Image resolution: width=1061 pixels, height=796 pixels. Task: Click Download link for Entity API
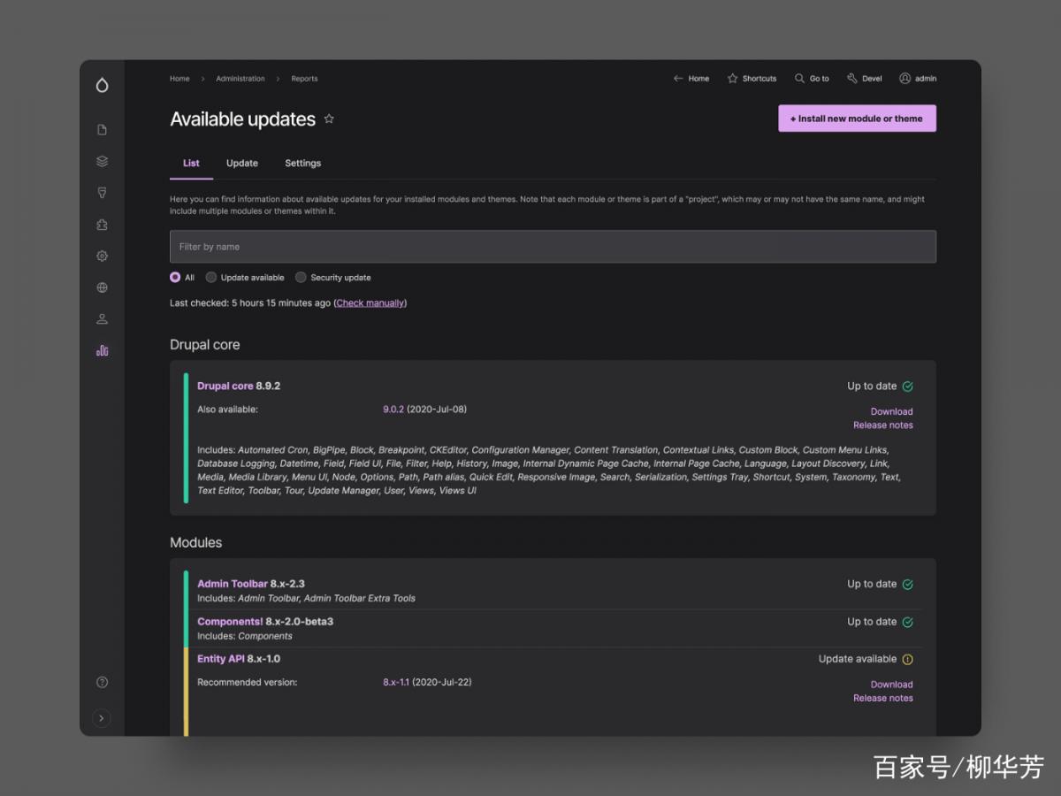(x=891, y=685)
